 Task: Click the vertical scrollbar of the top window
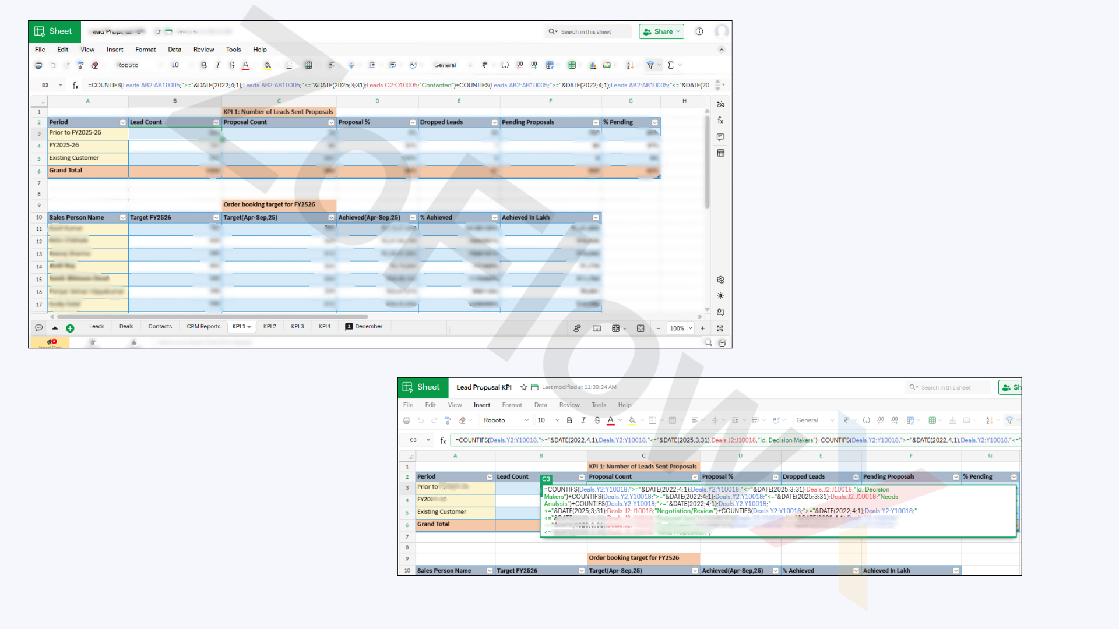tap(708, 162)
